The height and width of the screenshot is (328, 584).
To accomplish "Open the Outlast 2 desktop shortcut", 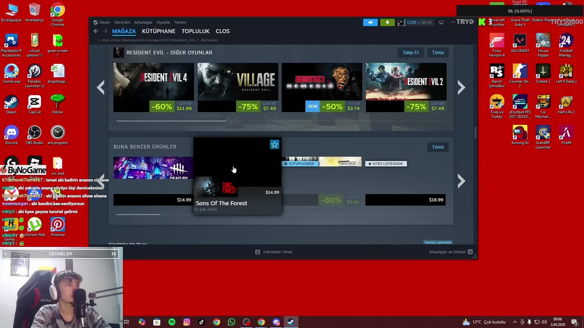I will (x=543, y=74).
